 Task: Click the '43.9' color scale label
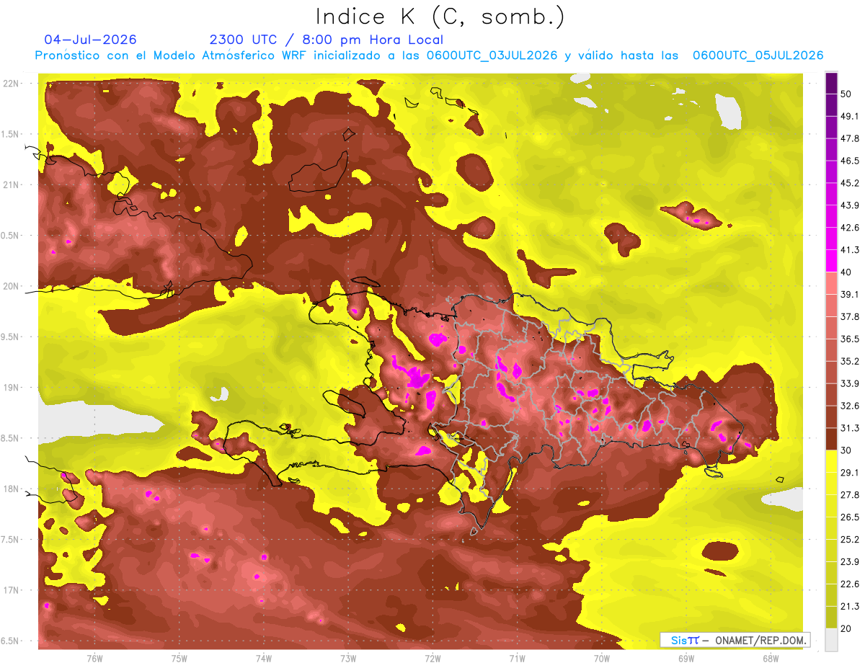(850, 205)
